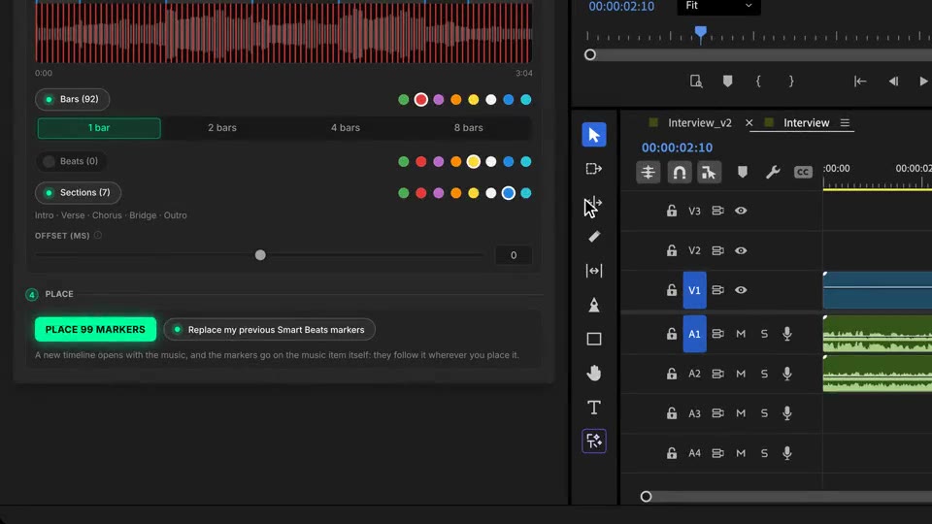Select the Rectangle tool
932x524 pixels.
coord(594,339)
